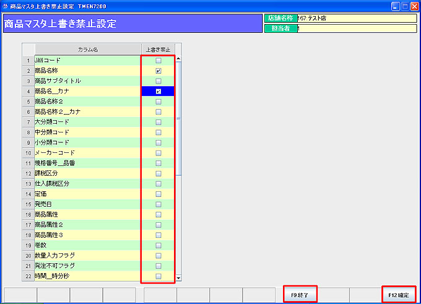Tick the 定価 overwrite-prohibit checkbox
Viewport: 421px width, 304px height.
(x=158, y=194)
